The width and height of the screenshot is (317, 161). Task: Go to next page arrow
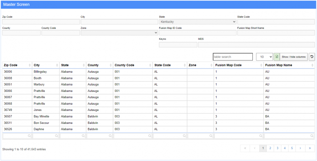(300, 148)
